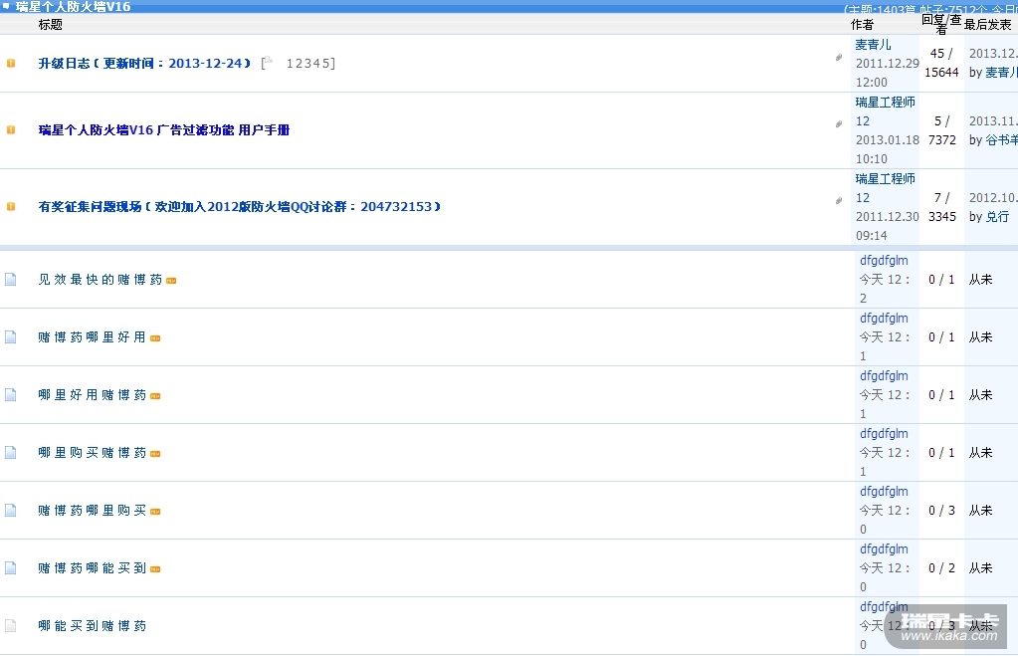Screen dimensions: 1018x656
Task: Open last poster 谷书 link in 广告过滤功能 row
Action: [x=1001, y=140]
